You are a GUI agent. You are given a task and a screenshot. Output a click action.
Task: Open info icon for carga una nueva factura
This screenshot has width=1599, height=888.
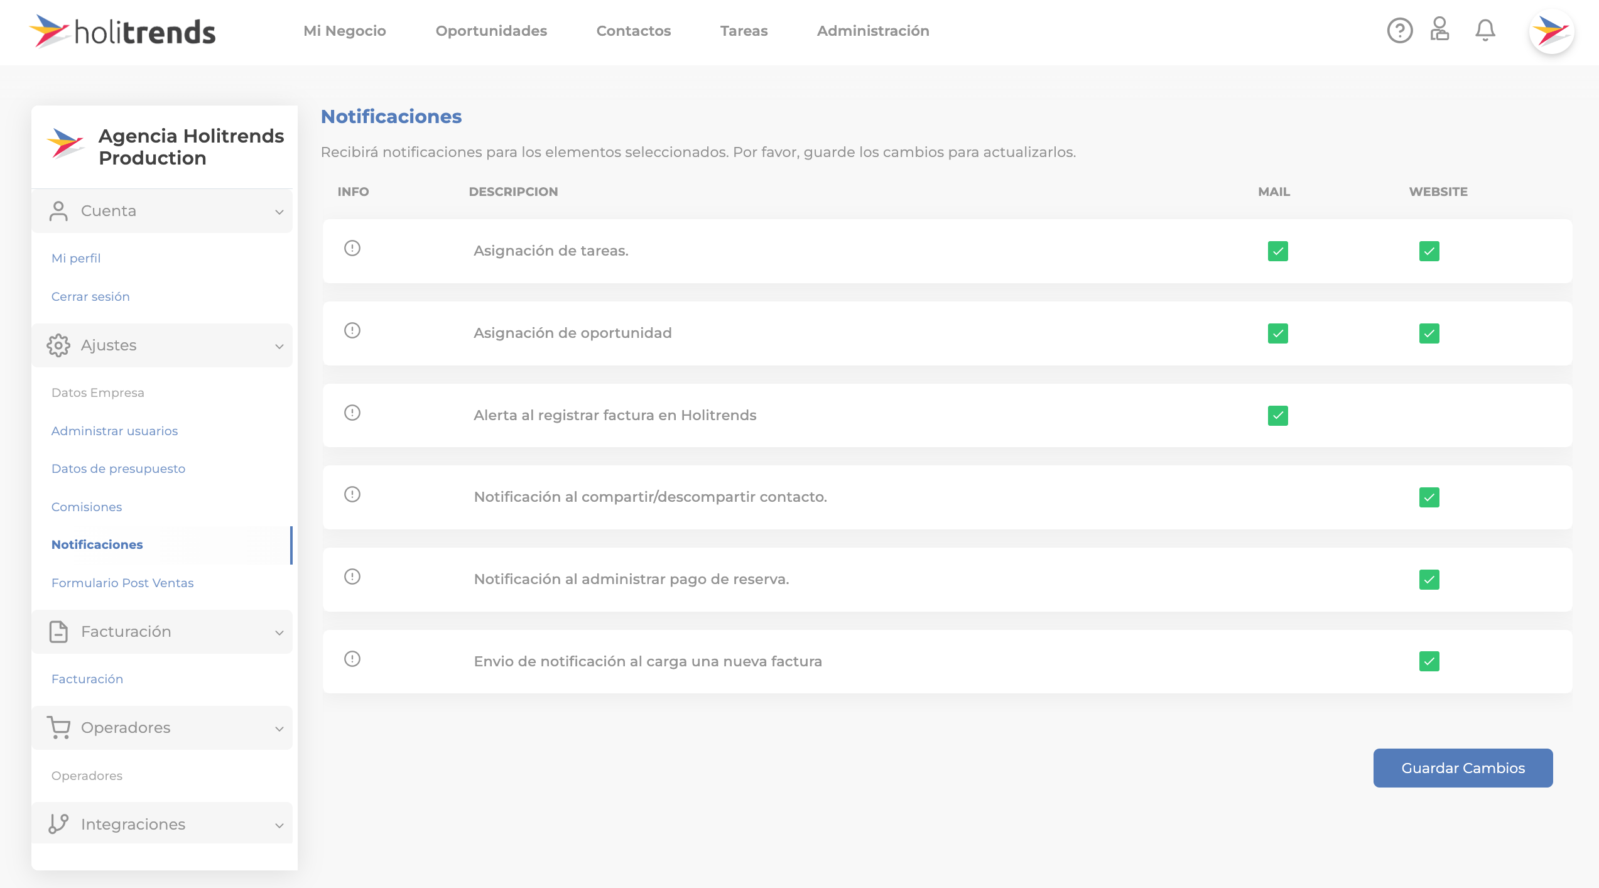point(352,659)
